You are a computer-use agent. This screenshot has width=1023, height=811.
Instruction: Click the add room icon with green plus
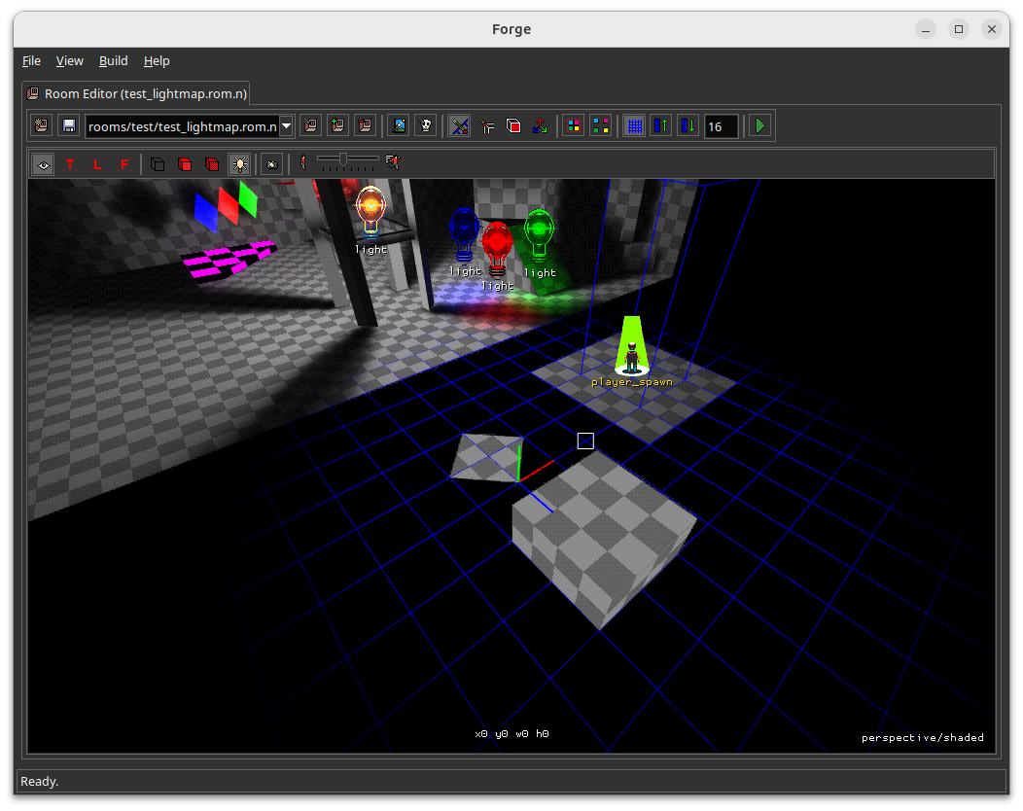click(338, 125)
